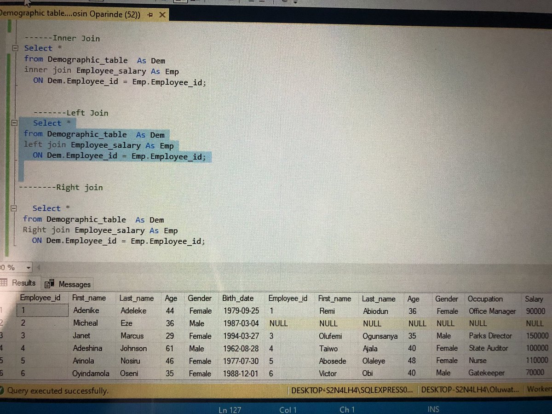552x414 pixels.
Task: Click the Query executed successfully status message
Action: pos(58,391)
